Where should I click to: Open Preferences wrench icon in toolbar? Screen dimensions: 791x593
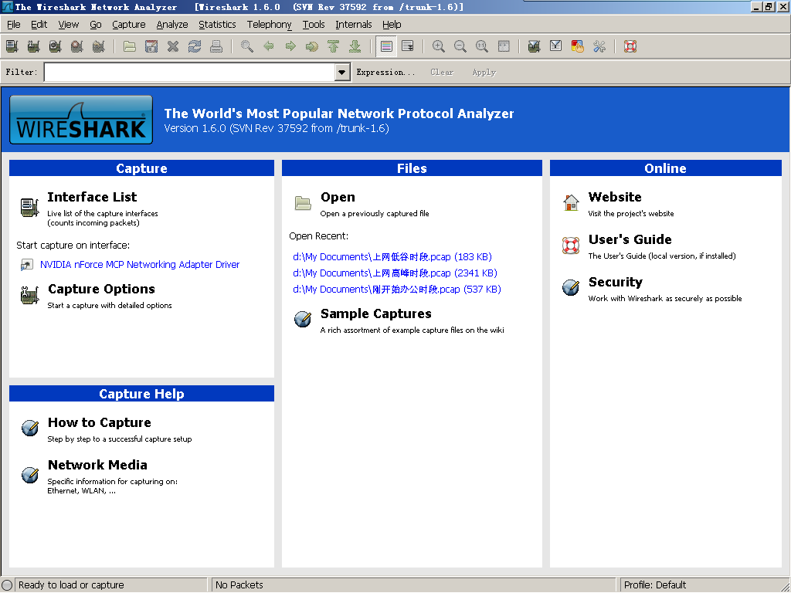(x=599, y=46)
